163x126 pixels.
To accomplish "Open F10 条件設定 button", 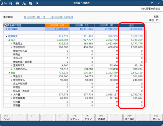I will click(x=130, y=117).
